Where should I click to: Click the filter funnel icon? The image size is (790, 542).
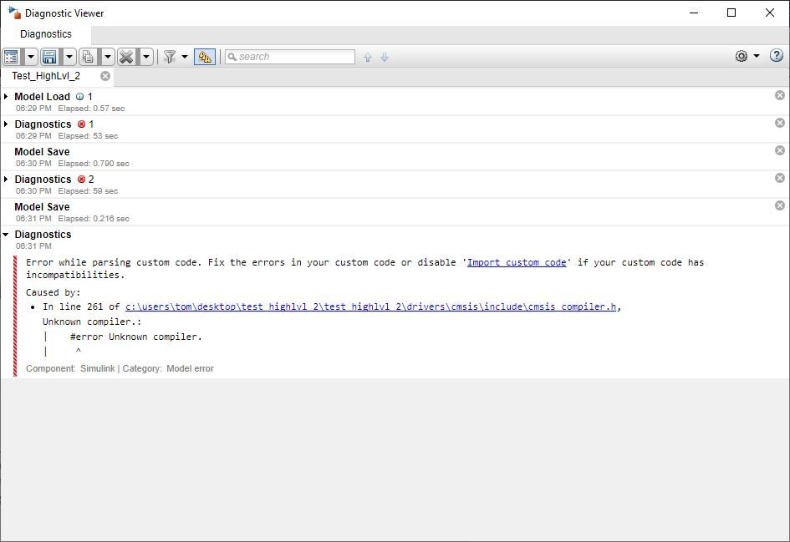click(x=170, y=57)
